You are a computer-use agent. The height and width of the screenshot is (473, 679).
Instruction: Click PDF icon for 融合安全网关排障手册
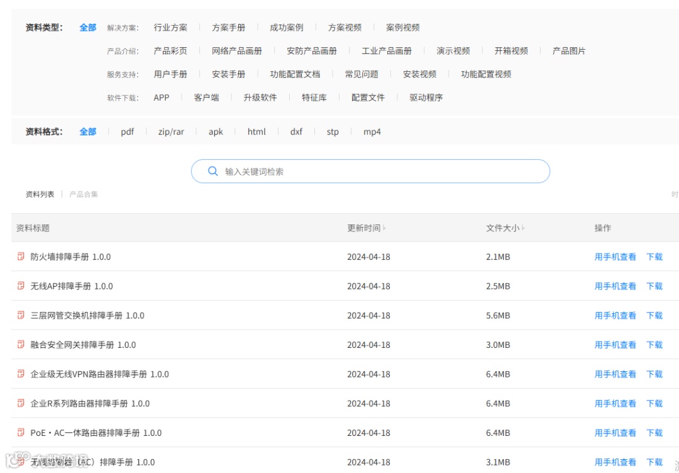pos(20,345)
